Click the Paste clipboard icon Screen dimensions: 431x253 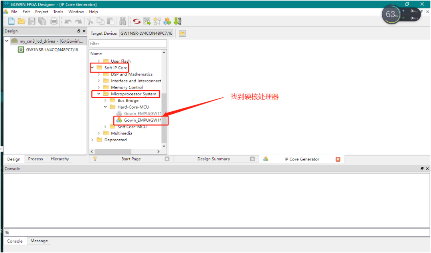tap(111, 21)
